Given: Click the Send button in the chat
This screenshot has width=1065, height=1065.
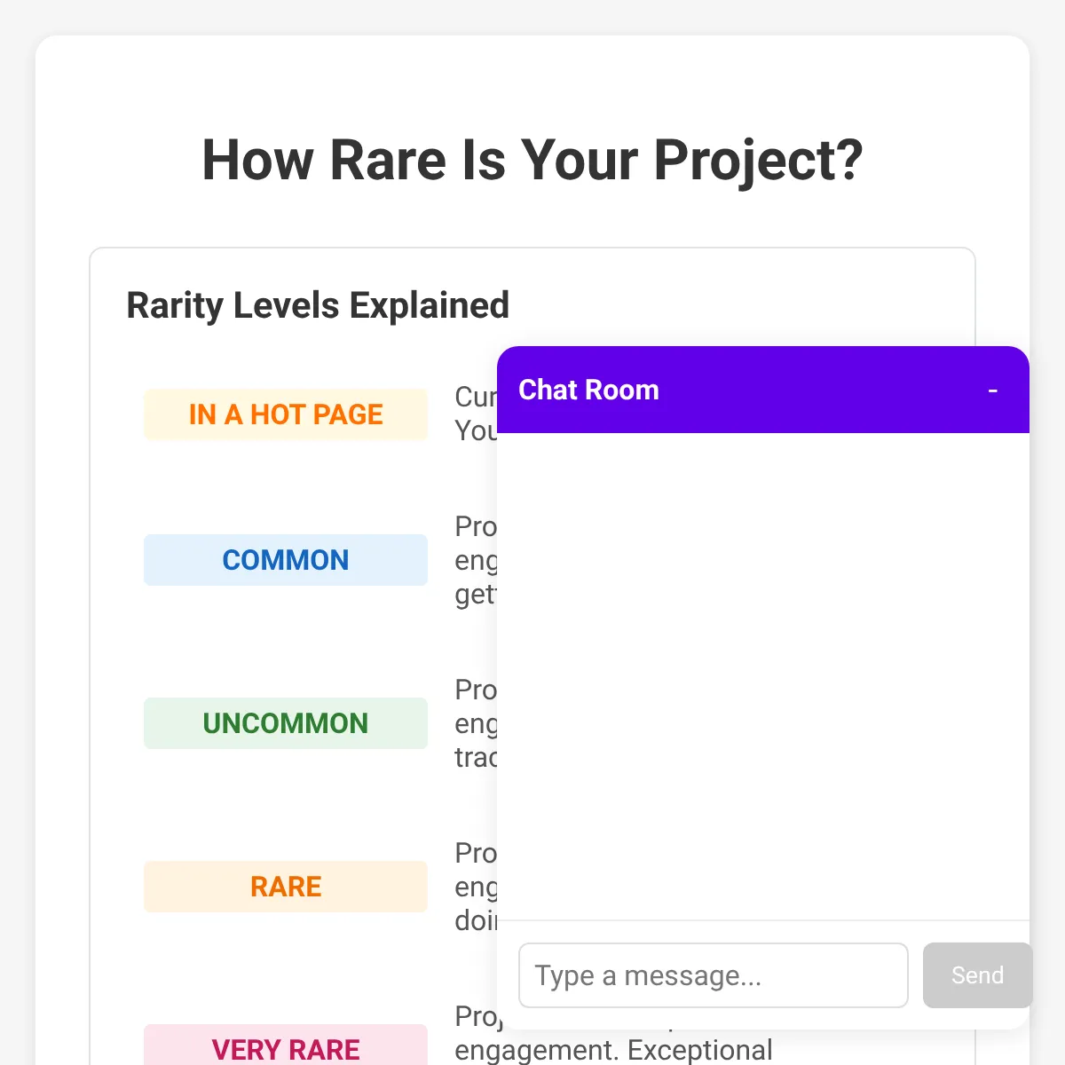Looking at the screenshot, I should pyautogui.click(x=977, y=975).
